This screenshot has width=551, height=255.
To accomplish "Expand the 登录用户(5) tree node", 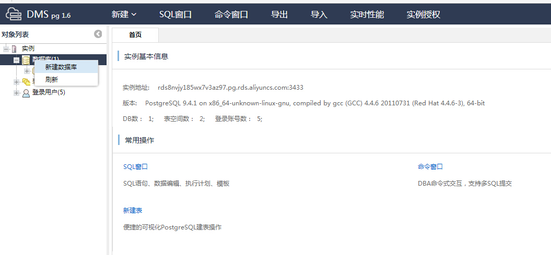I will [17, 93].
